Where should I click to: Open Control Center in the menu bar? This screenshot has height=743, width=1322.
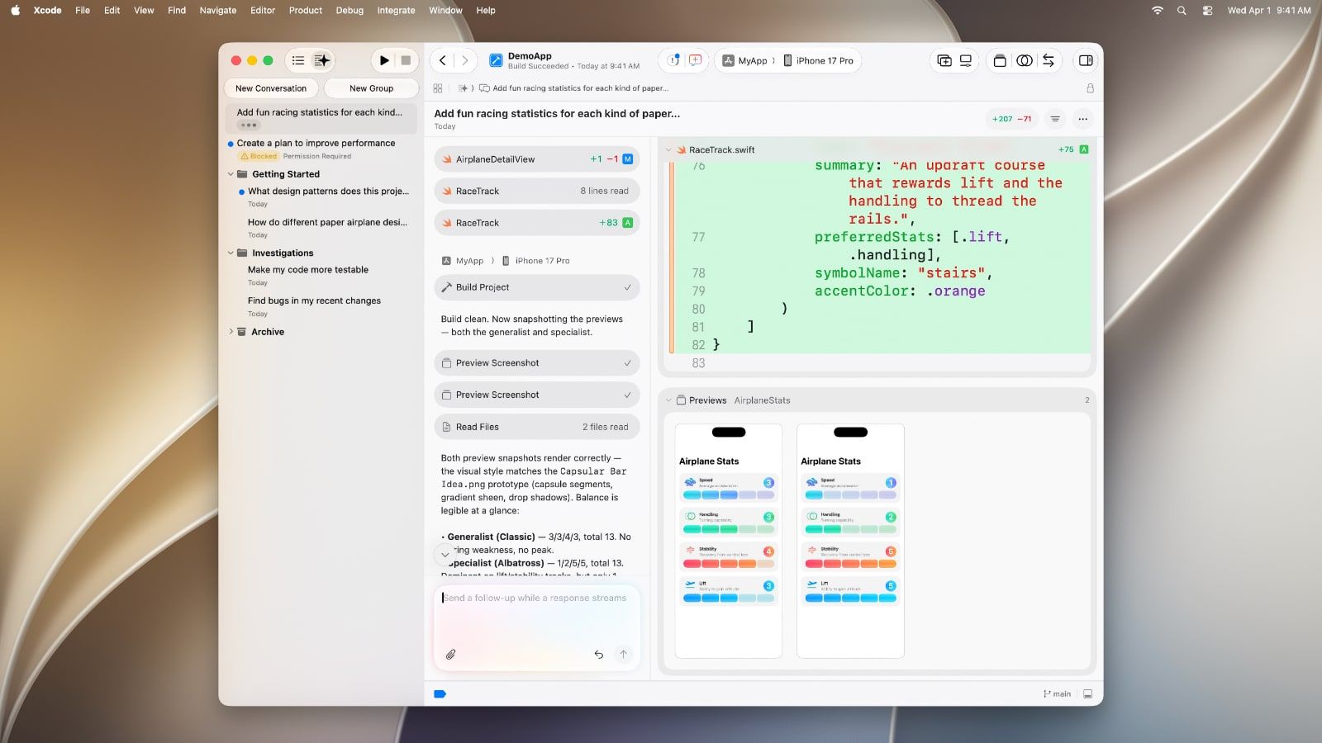click(x=1207, y=11)
